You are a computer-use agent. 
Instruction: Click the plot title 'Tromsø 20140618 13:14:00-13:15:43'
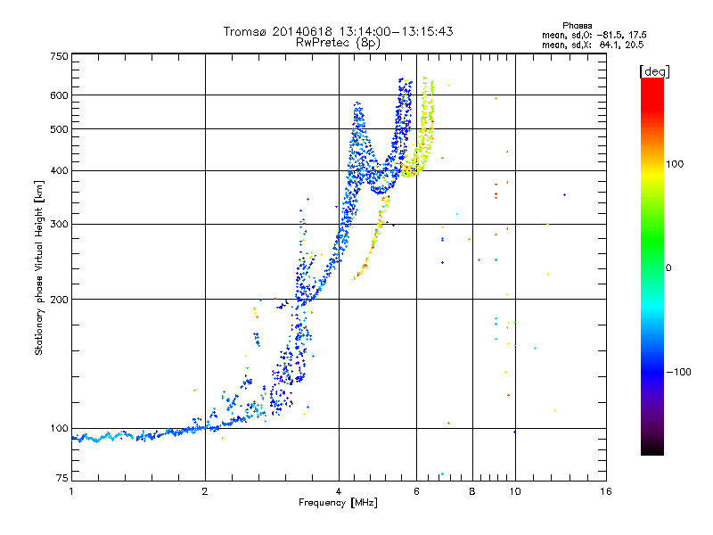point(339,31)
